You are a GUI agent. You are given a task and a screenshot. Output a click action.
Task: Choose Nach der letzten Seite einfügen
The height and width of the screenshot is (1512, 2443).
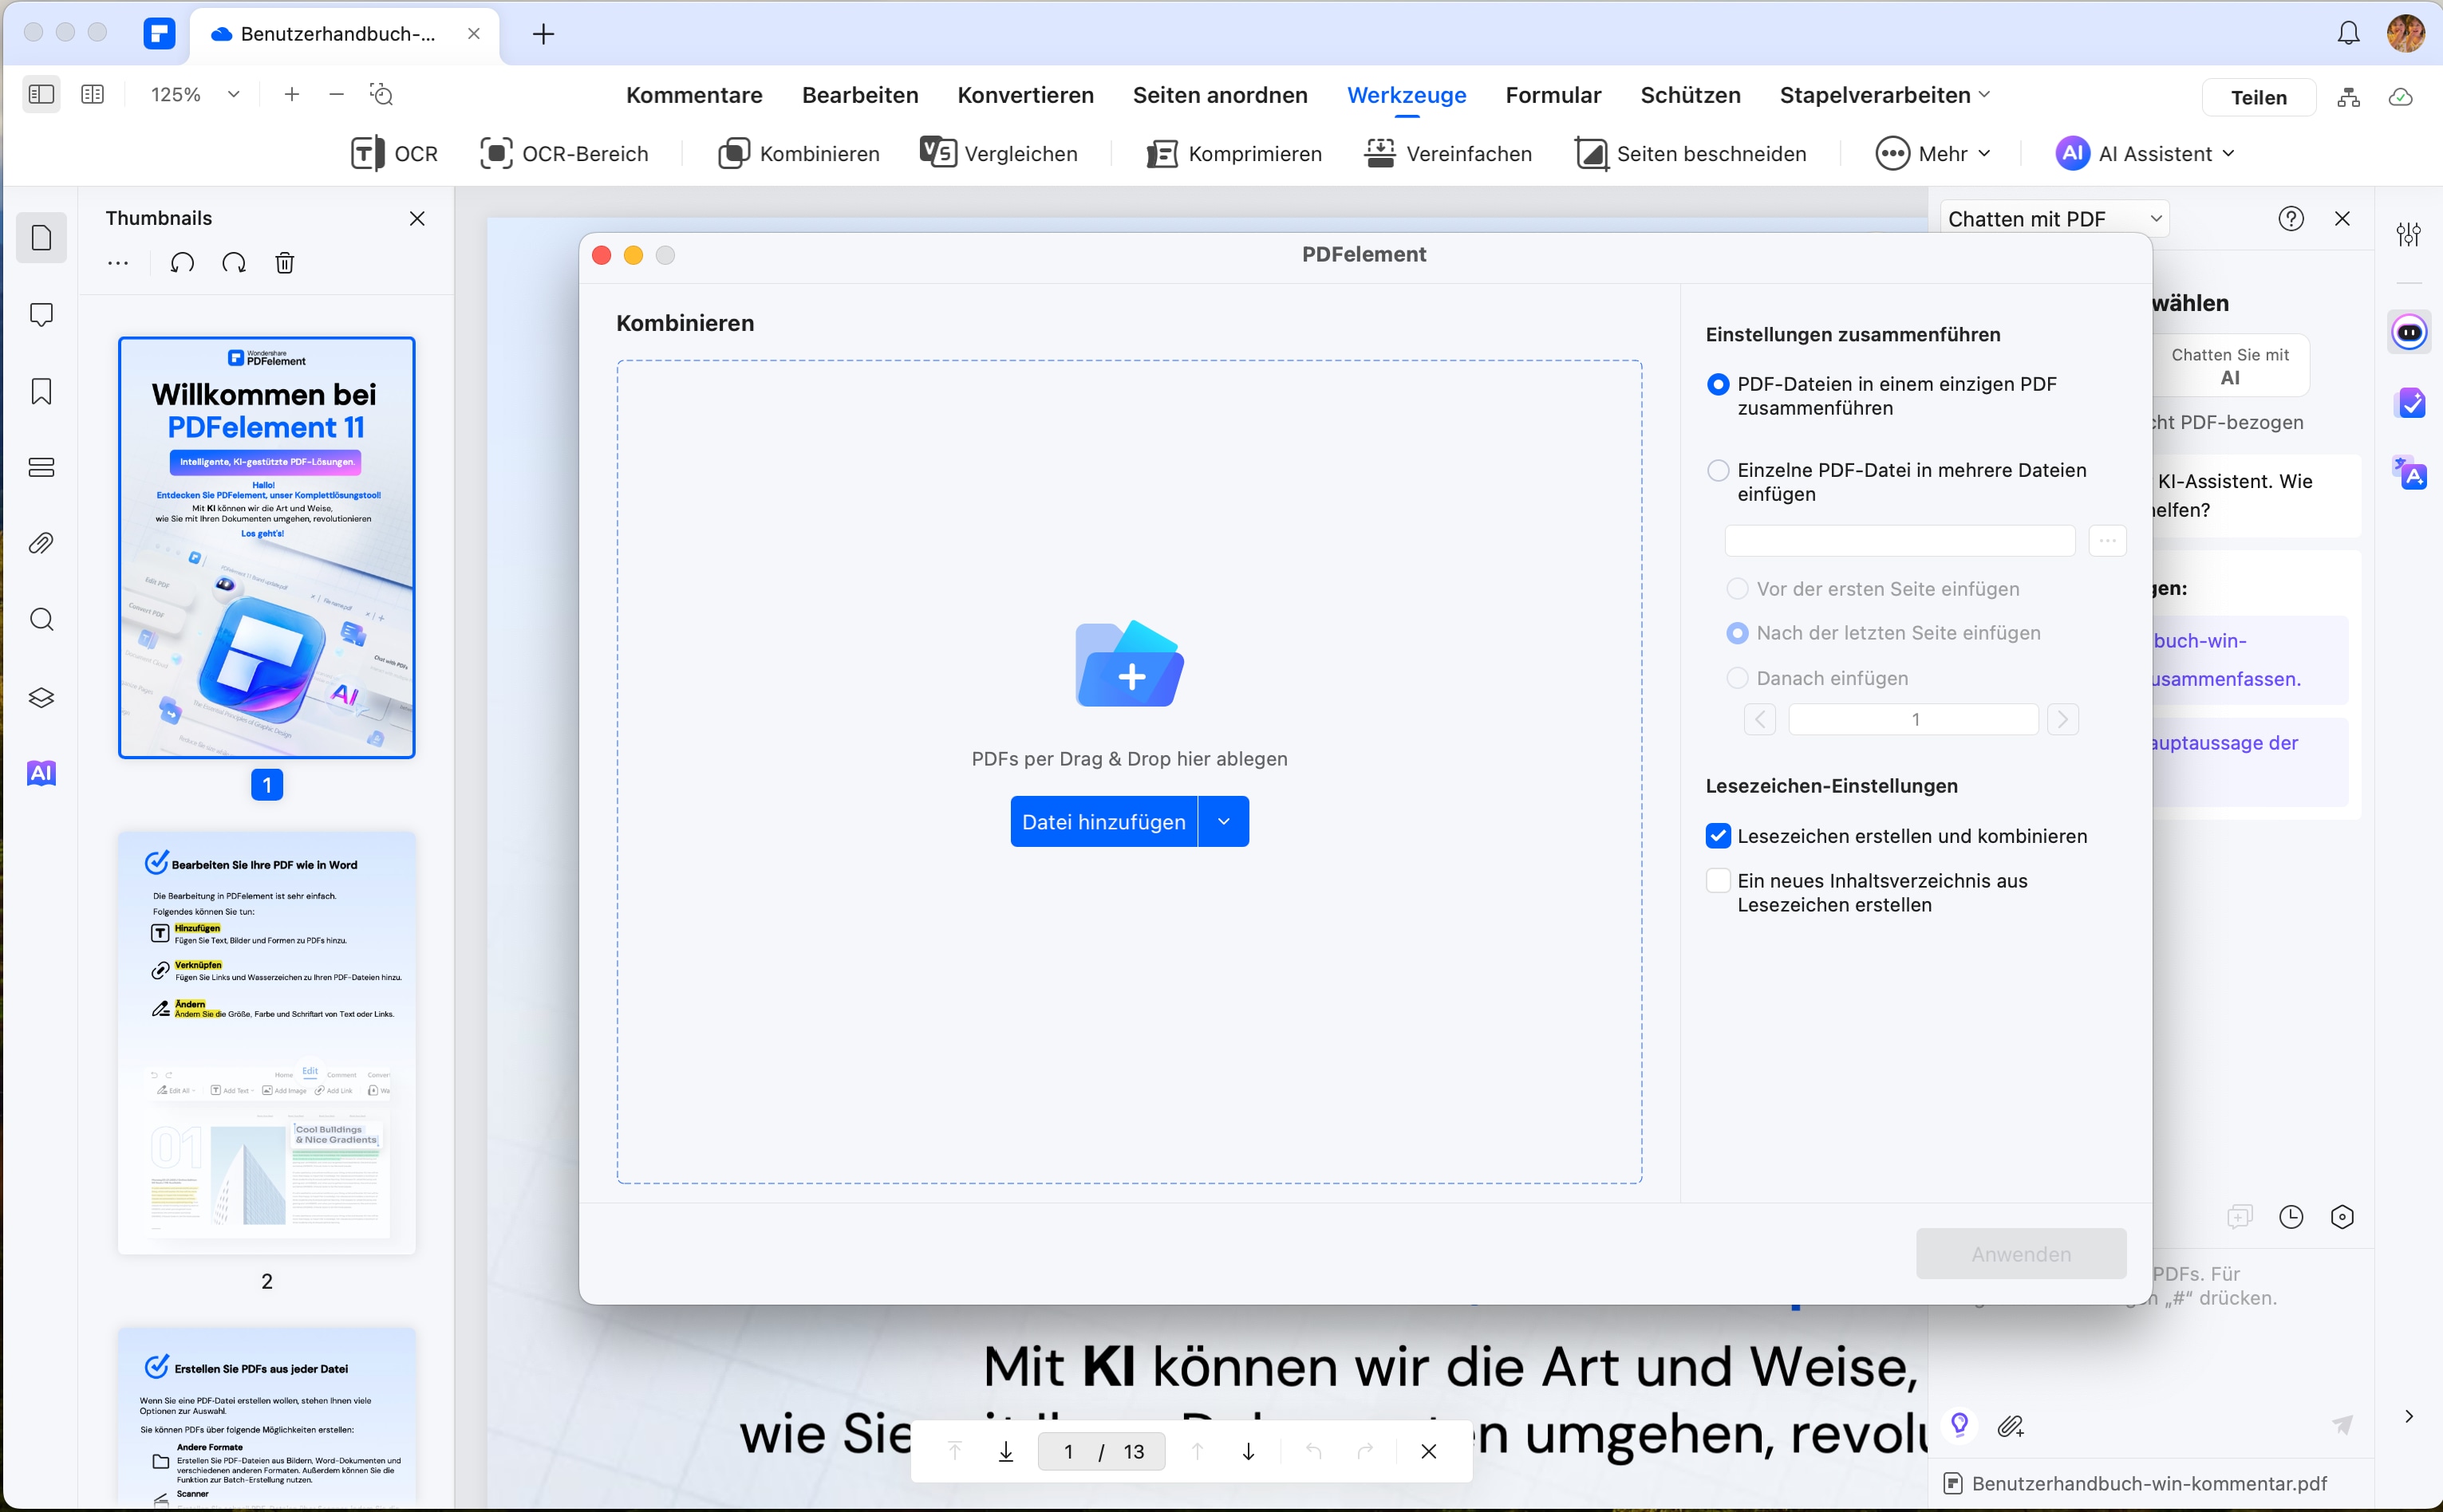point(1738,633)
